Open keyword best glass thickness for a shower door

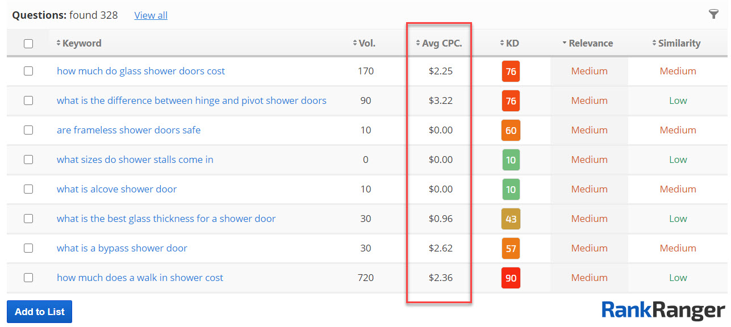pos(166,219)
